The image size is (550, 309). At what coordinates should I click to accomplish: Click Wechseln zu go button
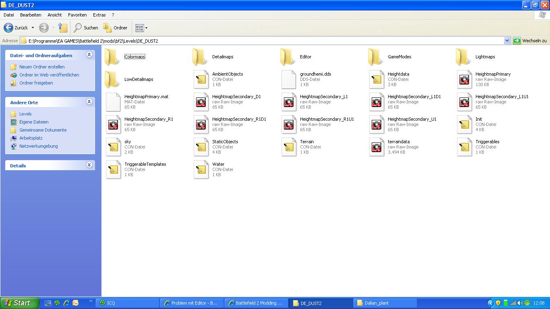(x=530, y=41)
